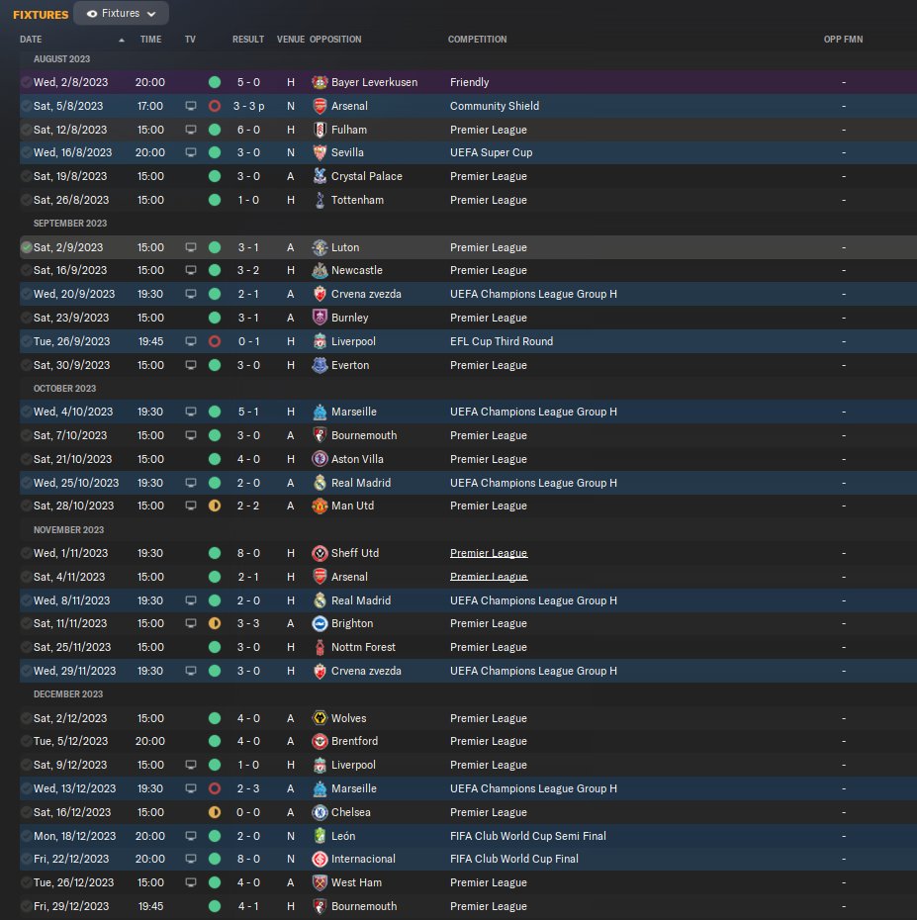
Task: Select the Brighton opposition name
Action: pyautogui.click(x=352, y=623)
